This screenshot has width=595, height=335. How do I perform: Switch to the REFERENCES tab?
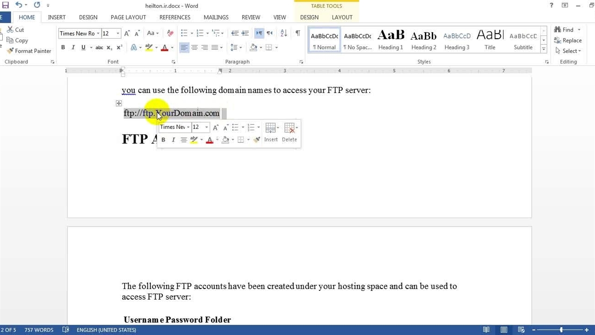tap(175, 17)
